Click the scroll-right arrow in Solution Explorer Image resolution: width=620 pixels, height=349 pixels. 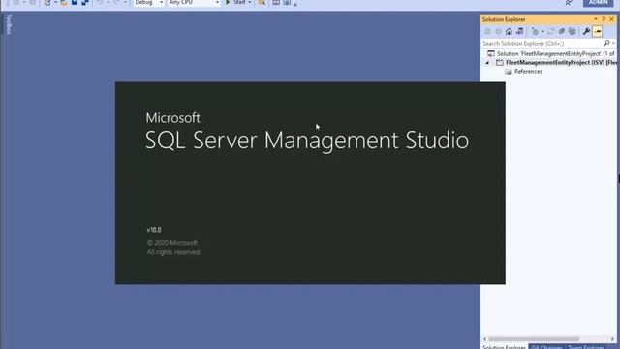click(x=612, y=339)
